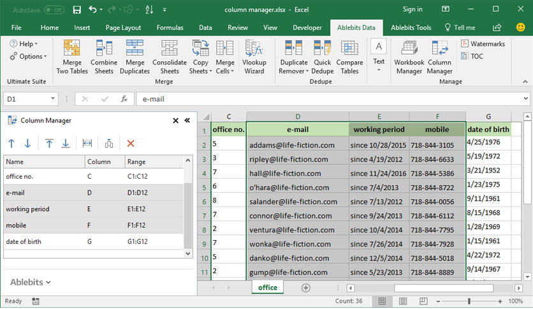Click the Share icon in ribbon

[497, 27]
